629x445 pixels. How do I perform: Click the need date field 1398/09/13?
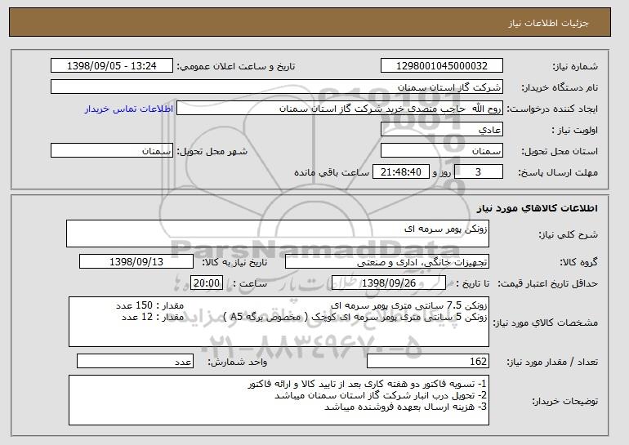point(136,262)
